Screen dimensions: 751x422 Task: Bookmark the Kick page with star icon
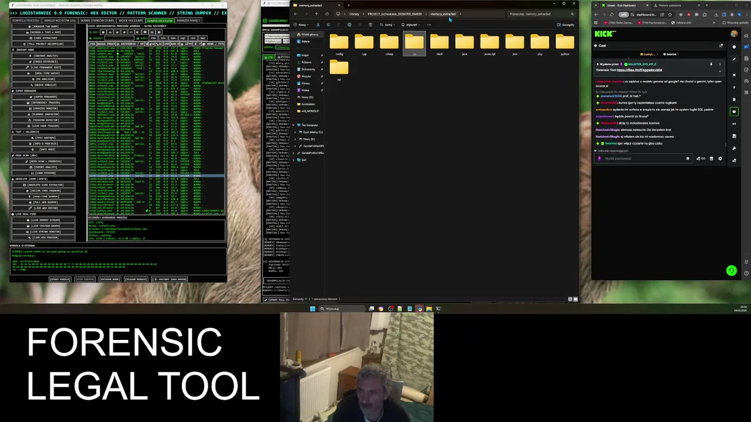pyautogui.click(x=670, y=15)
